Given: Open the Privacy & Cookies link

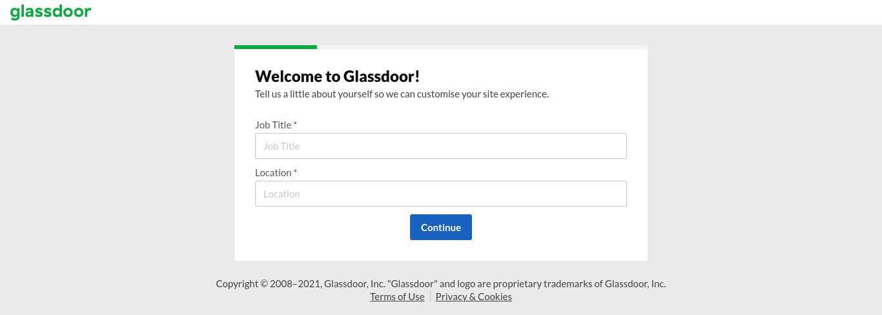Looking at the screenshot, I should 474,297.
